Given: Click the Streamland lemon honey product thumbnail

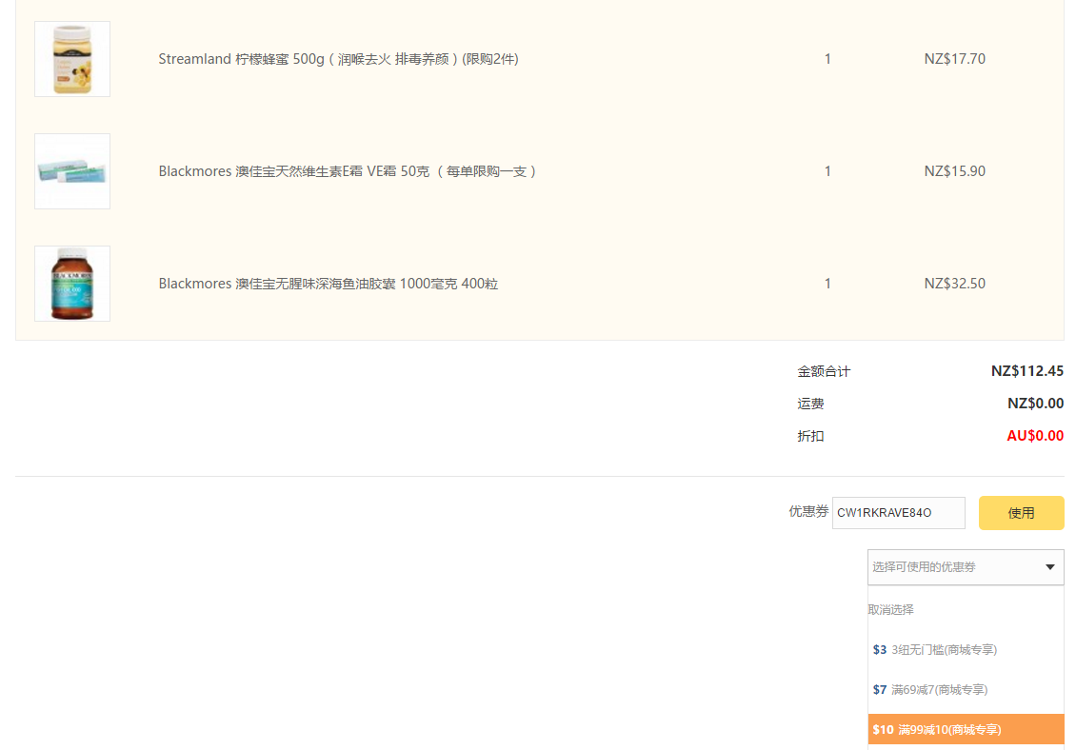Looking at the screenshot, I should (72, 59).
